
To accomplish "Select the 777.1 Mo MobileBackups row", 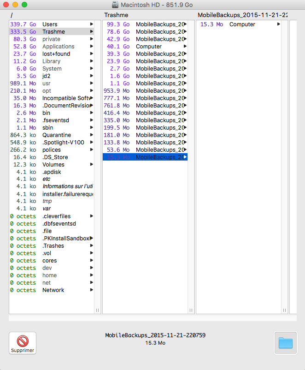I will pos(145,98).
